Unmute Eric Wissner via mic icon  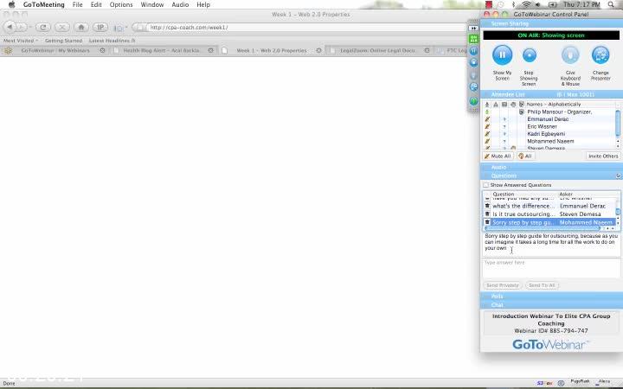[x=487, y=126]
